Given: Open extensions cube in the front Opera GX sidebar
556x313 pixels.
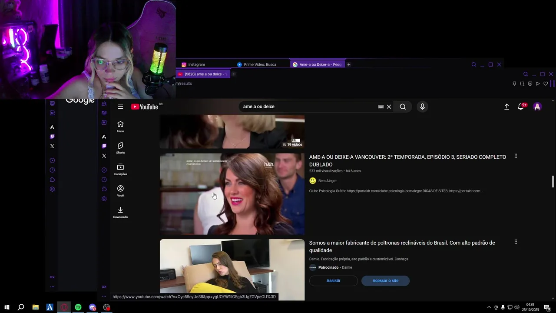Looking at the screenshot, I should click(x=104, y=189).
